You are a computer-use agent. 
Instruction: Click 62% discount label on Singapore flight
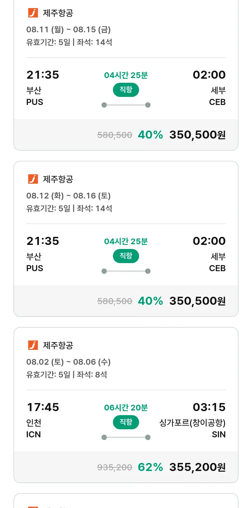(150, 467)
